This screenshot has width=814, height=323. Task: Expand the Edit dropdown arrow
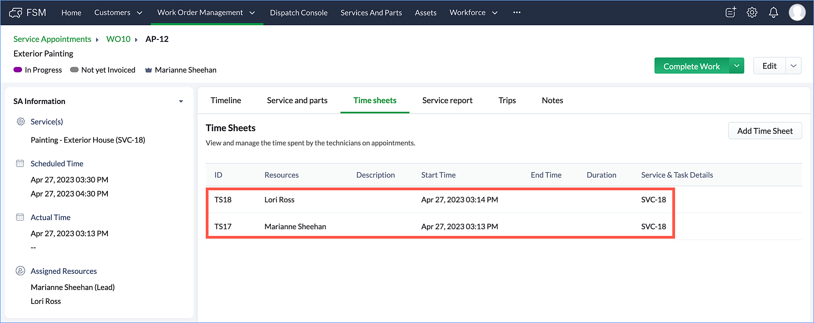coord(793,66)
